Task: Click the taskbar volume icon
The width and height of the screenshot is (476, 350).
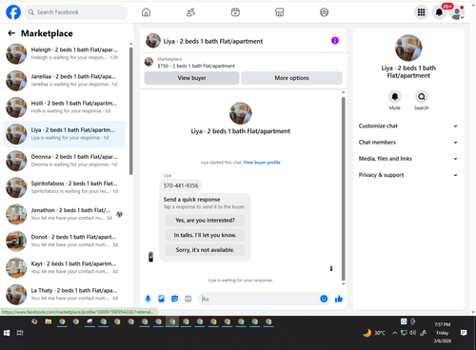Action: (412, 333)
